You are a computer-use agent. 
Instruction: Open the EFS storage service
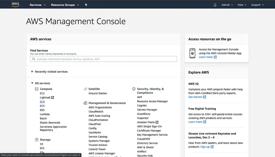click(42, 148)
